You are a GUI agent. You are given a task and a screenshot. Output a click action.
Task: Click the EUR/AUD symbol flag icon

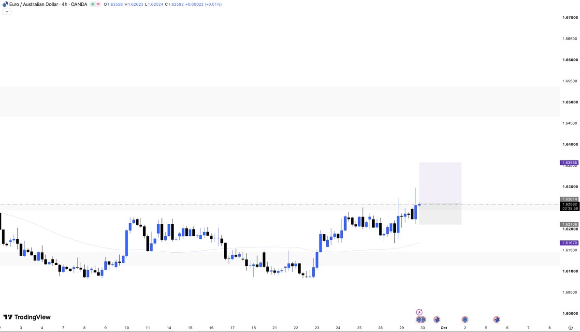(x=5, y=4)
